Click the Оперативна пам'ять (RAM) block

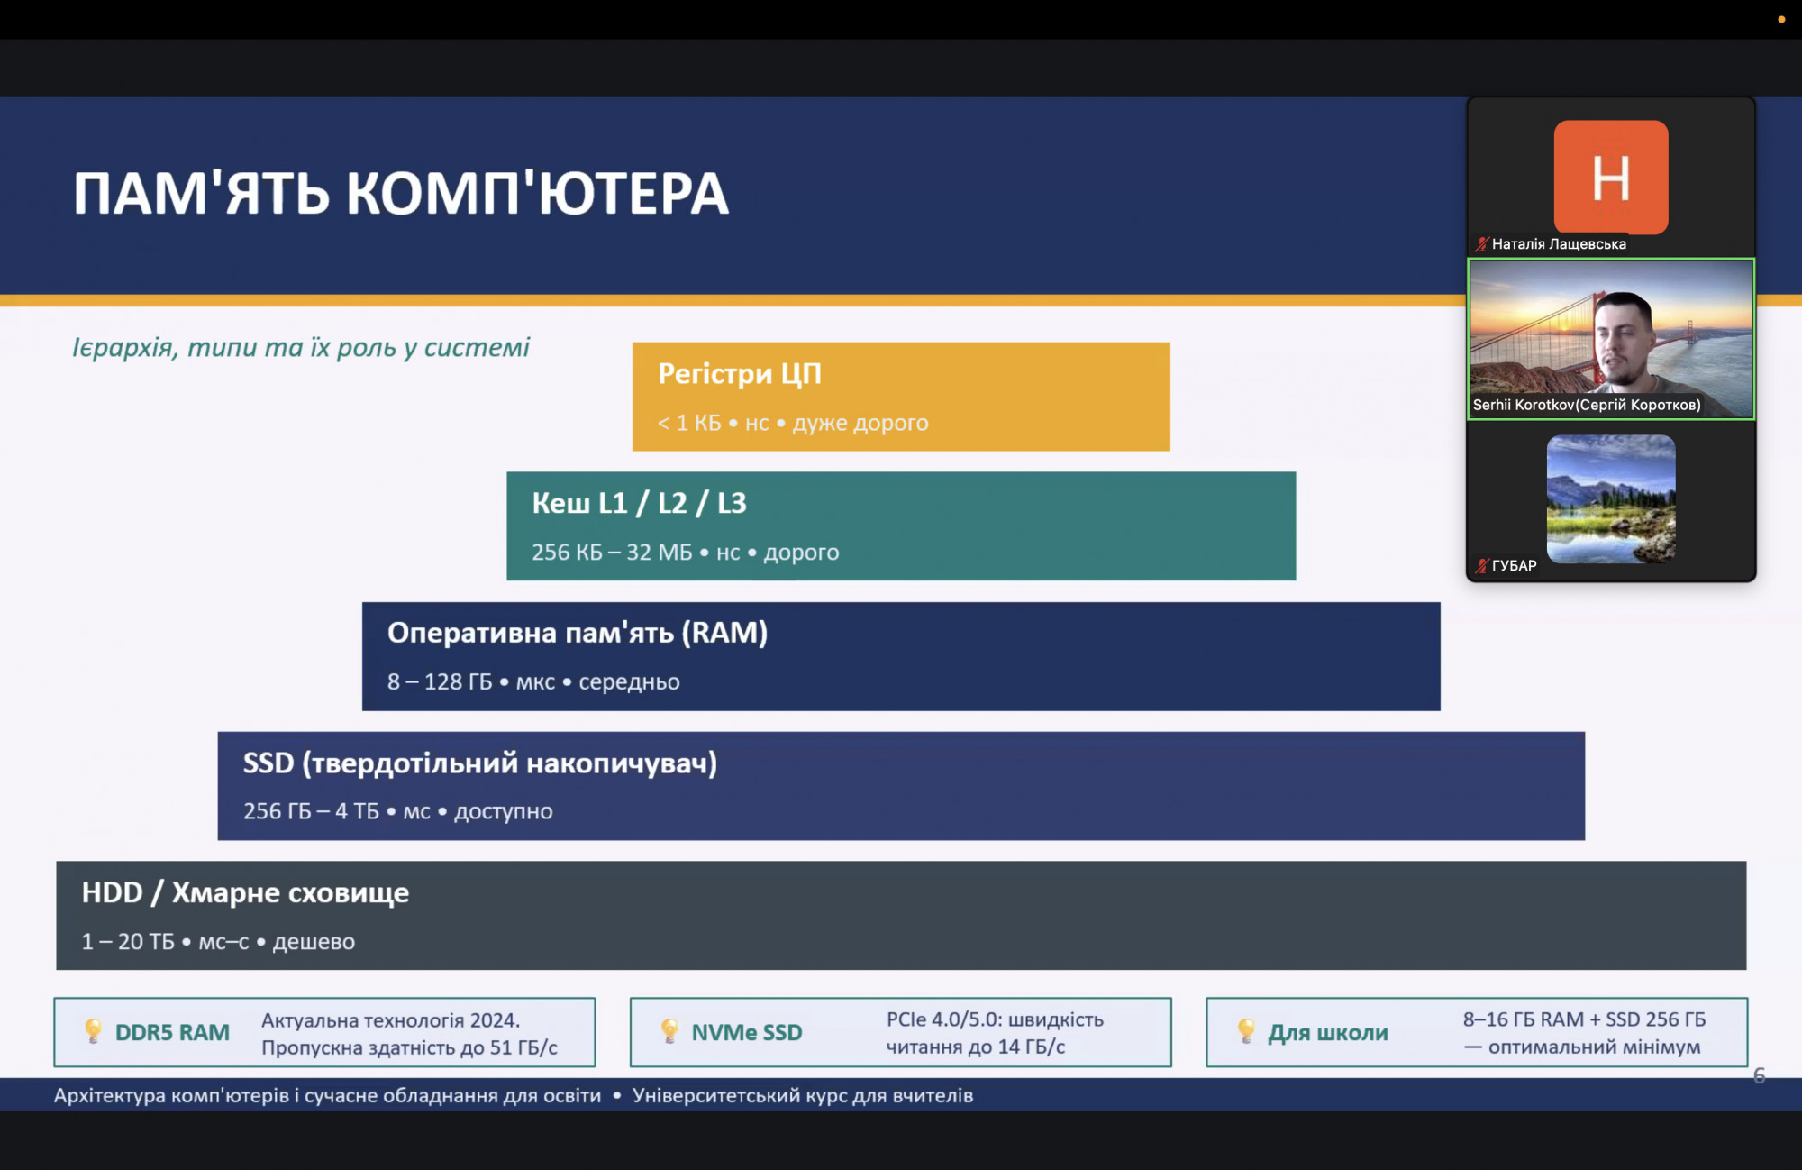(x=901, y=656)
